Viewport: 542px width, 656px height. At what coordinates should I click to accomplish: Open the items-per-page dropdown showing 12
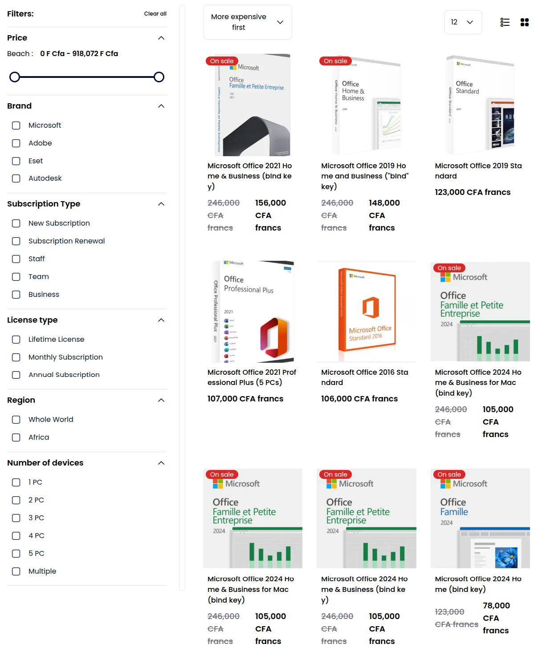[x=462, y=22]
